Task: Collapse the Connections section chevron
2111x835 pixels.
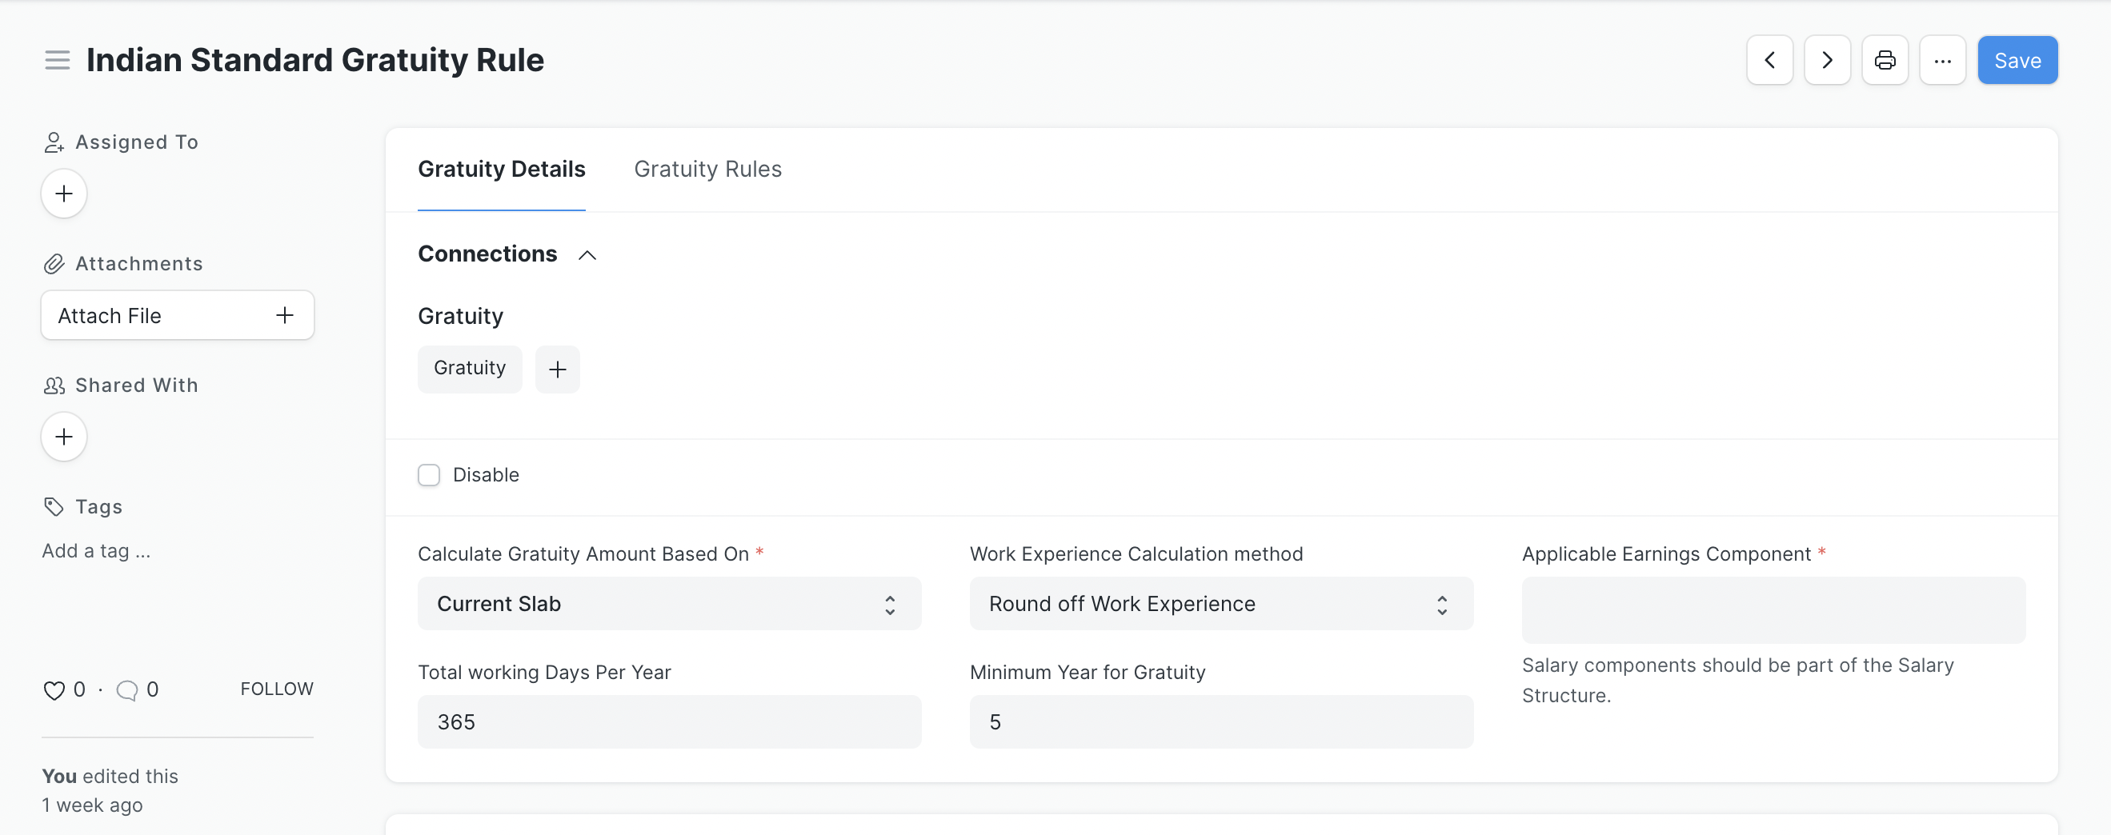Action: [587, 255]
